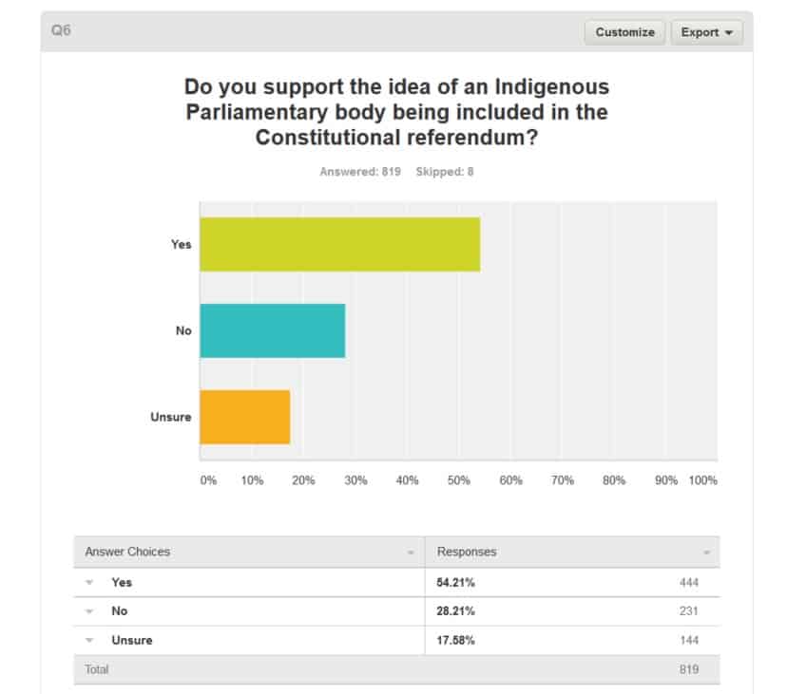Image resolution: width=787 pixels, height=694 pixels.
Task: Expand the Yes row arrow
Action: tap(89, 583)
